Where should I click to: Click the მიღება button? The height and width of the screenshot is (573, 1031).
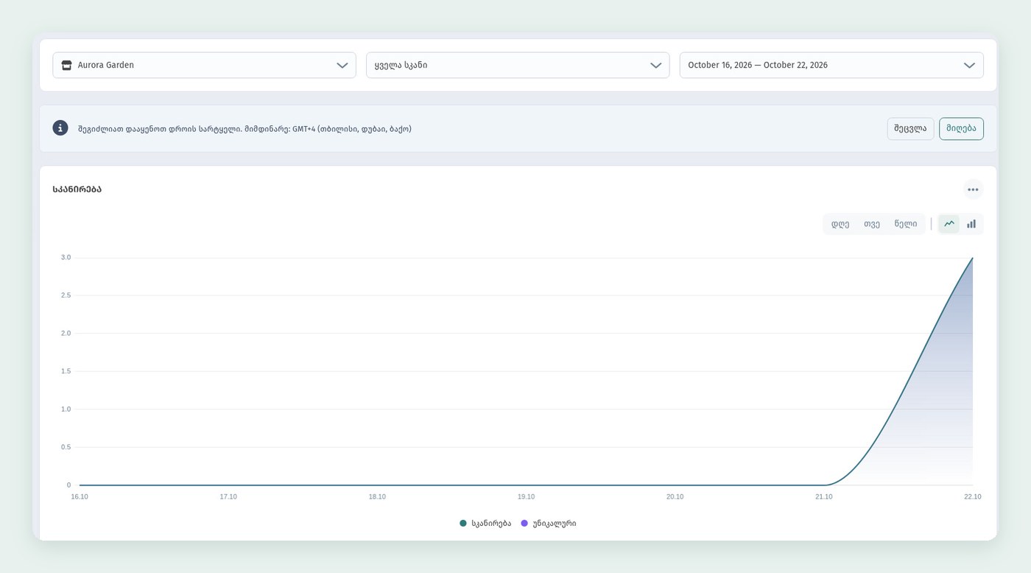[x=961, y=128]
